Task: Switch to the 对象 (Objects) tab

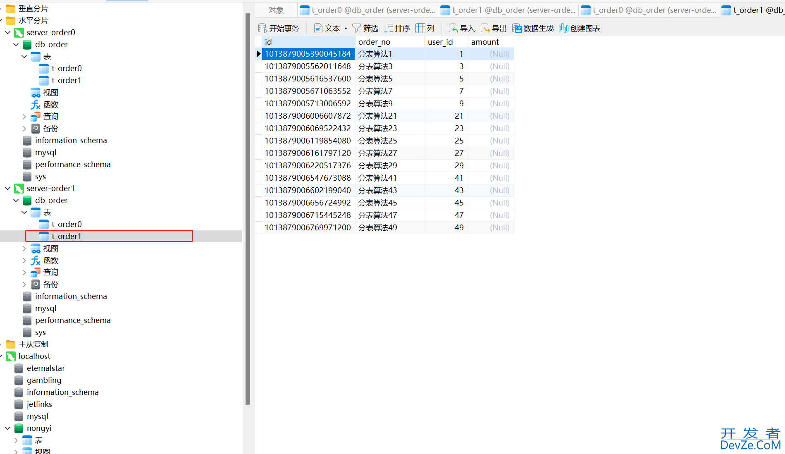Action: tap(276, 10)
